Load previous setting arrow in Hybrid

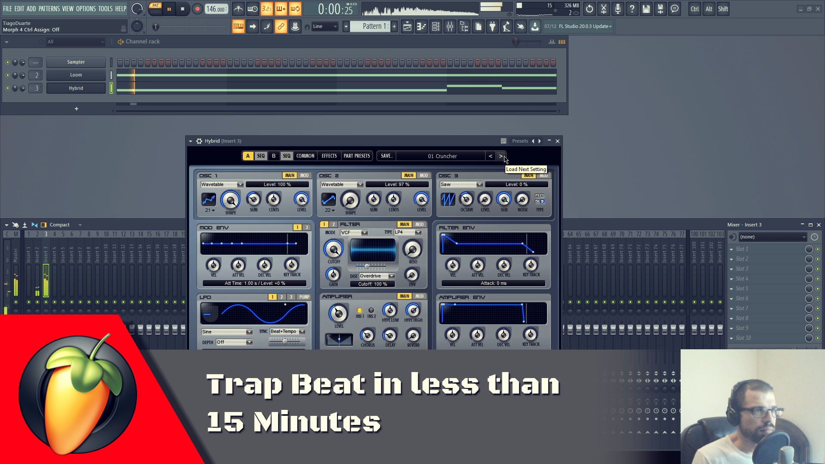491,156
